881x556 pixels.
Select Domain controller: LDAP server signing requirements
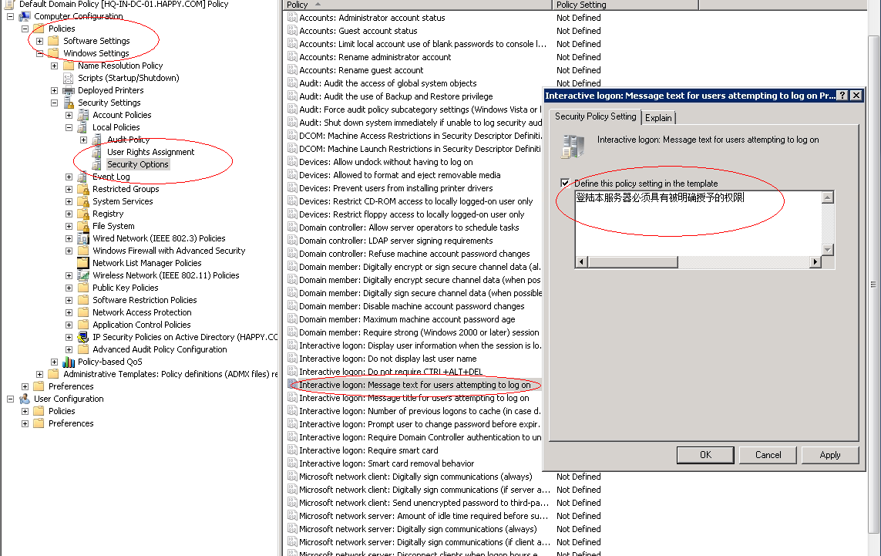pyautogui.click(x=395, y=241)
